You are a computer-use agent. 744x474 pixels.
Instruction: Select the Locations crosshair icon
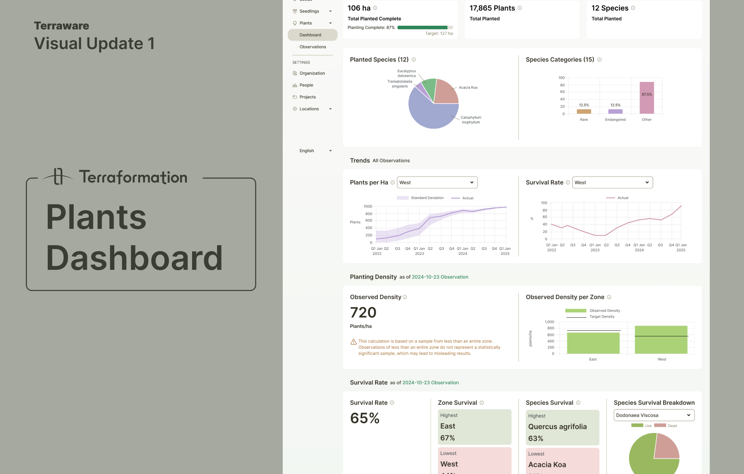point(295,109)
